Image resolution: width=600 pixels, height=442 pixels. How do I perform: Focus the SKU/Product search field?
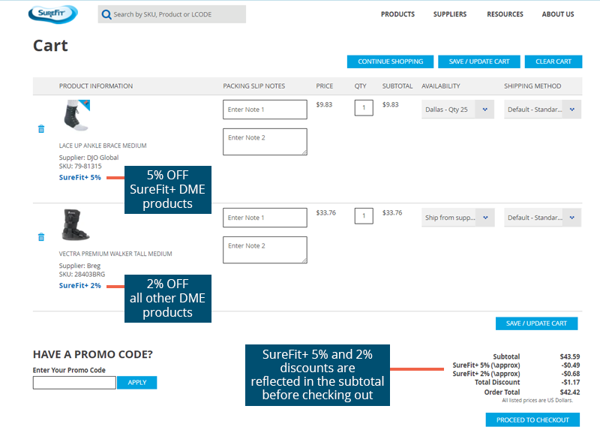172,14
